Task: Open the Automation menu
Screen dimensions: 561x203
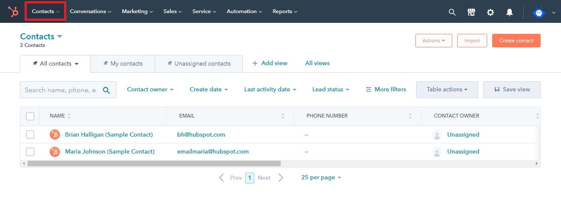Action: tap(244, 11)
